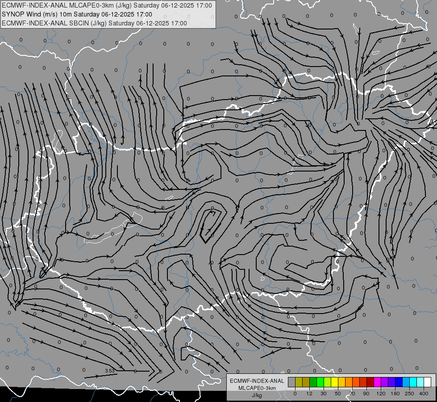Screen dimensions: 437x402
Task: Click the gray legend swatch
Action: click(x=292, y=382)
